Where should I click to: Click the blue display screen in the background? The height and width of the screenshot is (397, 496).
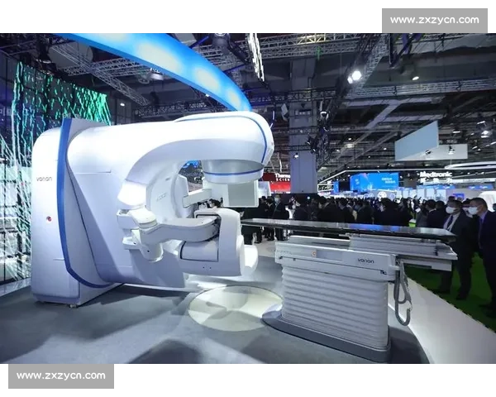click(x=373, y=182)
